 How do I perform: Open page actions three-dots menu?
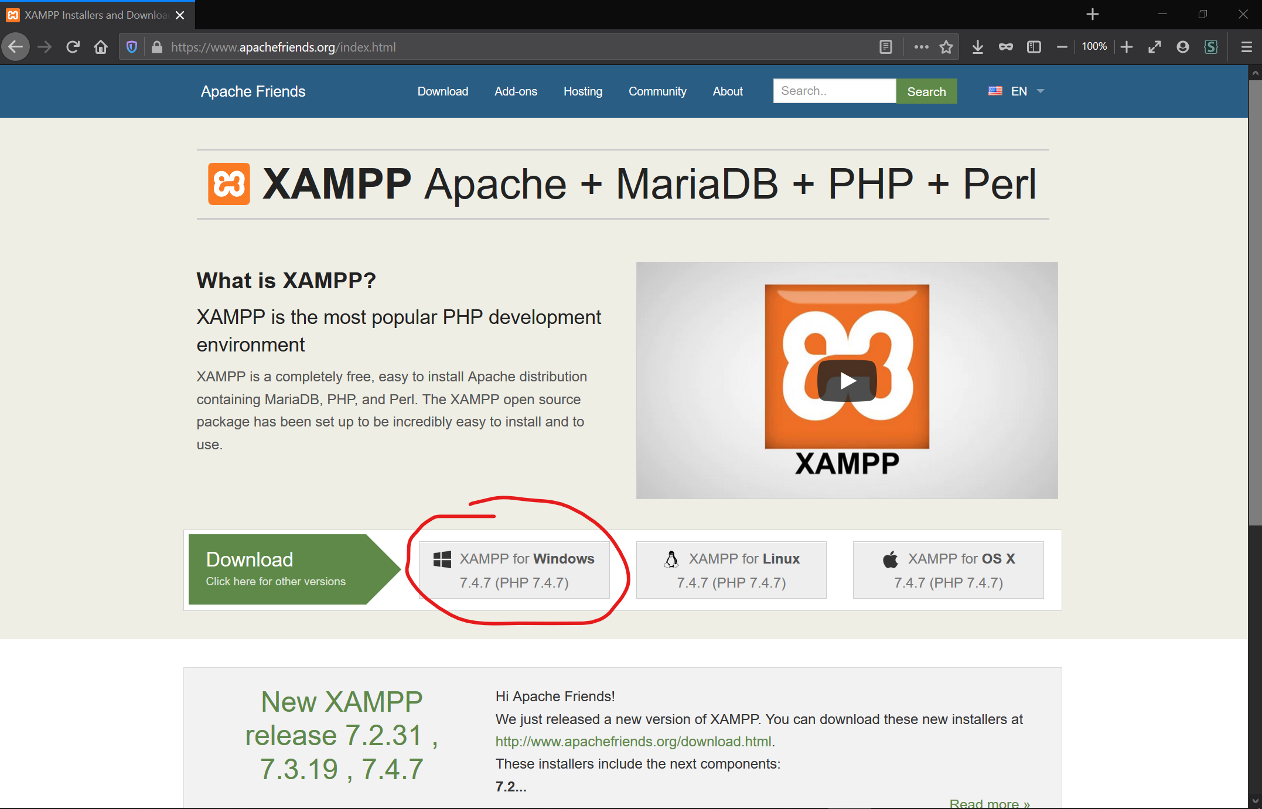coord(921,47)
